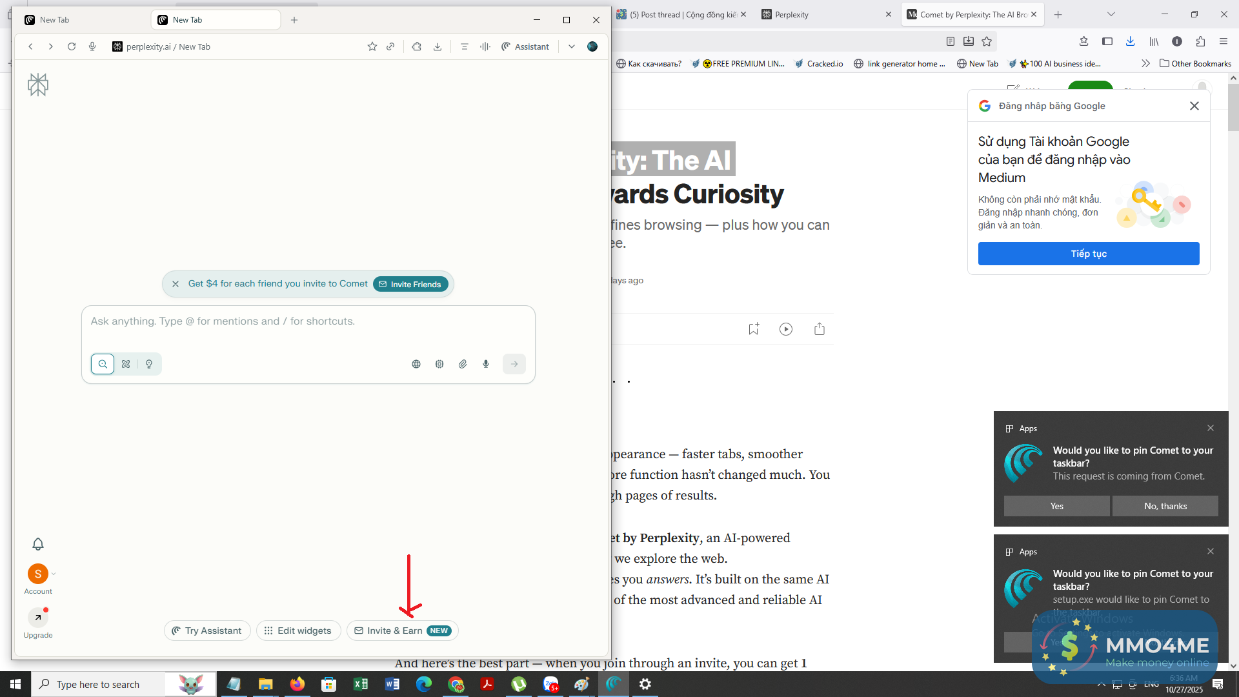1239x697 pixels.
Task: Click the Comet downloads icon
Action: pyautogui.click(x=438, y=46)
